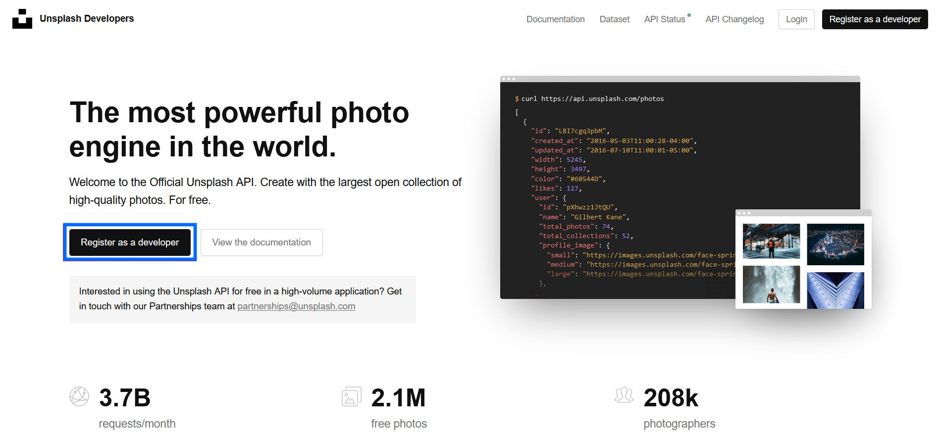Screen dimensions: 940x438
Task: Click the 208k statistic
Action: pyautogui.click(x=671, y=398)
